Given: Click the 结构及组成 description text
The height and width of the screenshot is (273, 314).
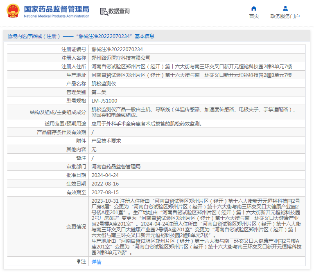Looking at the screenshot, I should coord(193,112).
